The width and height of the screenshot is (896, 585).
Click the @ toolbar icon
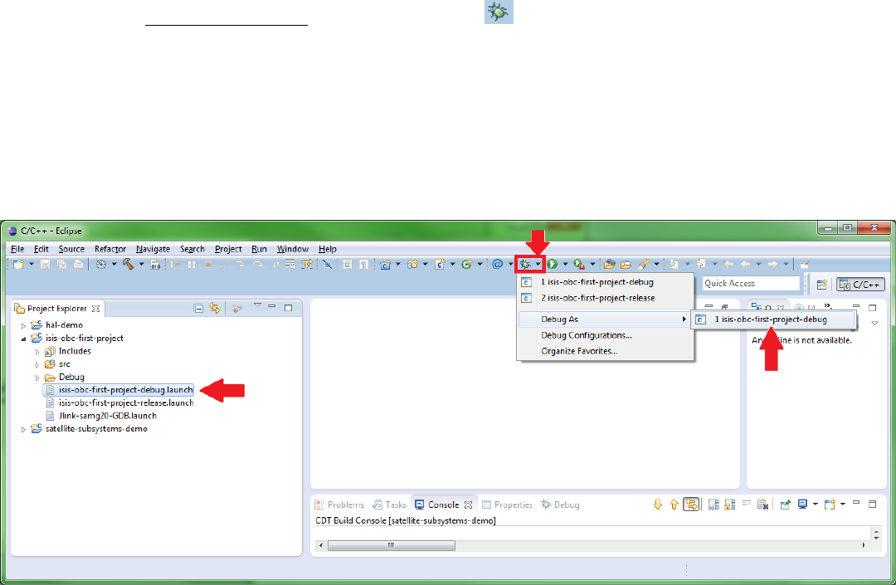(x=497, y=264)
